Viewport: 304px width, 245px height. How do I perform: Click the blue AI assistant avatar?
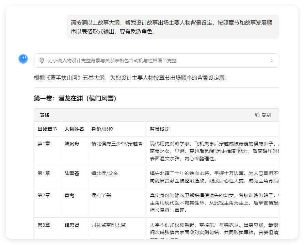(23, 59)
